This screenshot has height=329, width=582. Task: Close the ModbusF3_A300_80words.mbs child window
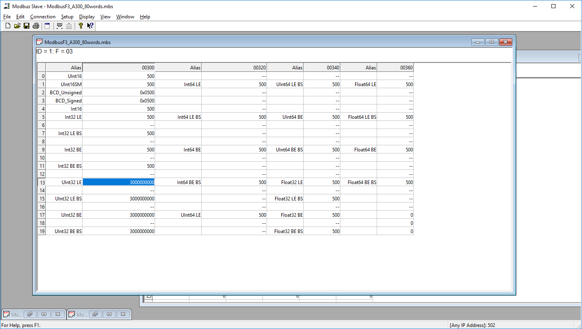click(x=505, y=42)
